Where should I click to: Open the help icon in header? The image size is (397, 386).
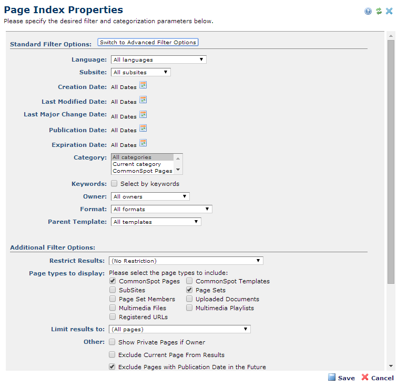368,11
